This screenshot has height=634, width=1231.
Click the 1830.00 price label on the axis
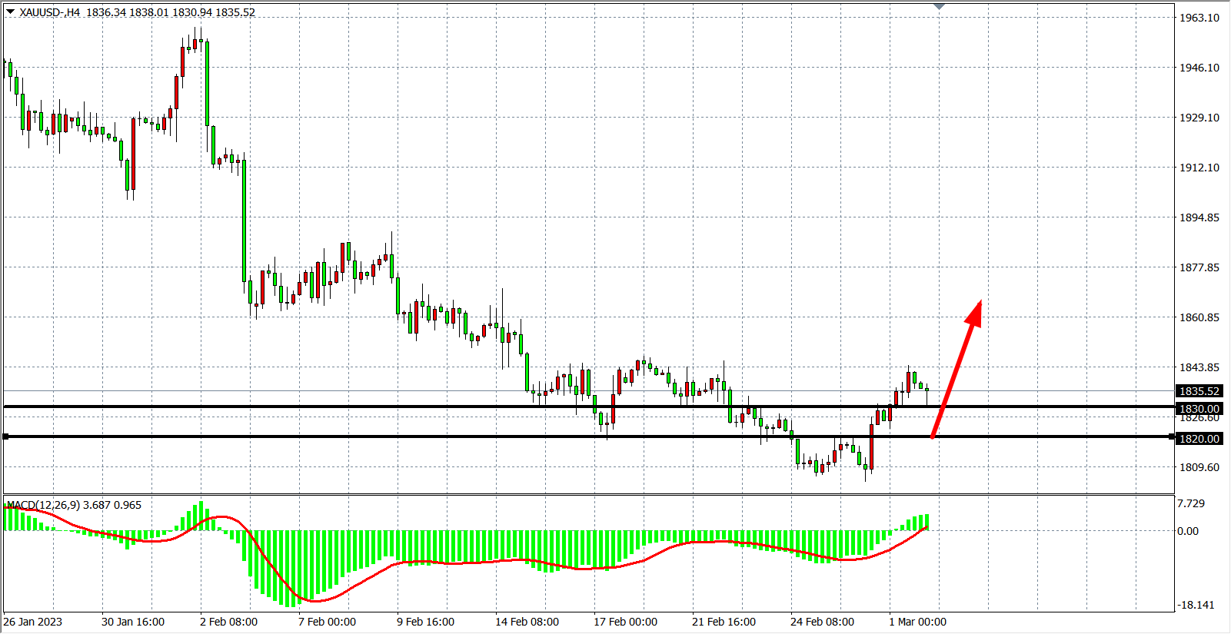tap(1199, 409)
